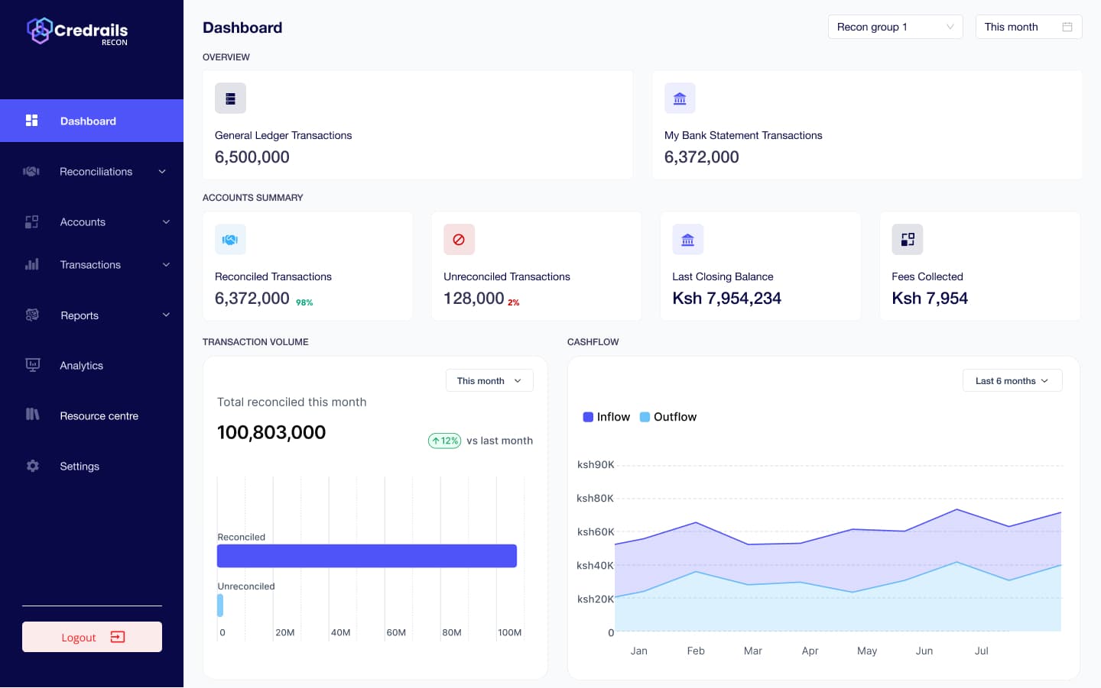Click the Accounts icon in sidebar
This screenshot has height=688, width=1101.
pyautogui.click(x=31, y=222)
